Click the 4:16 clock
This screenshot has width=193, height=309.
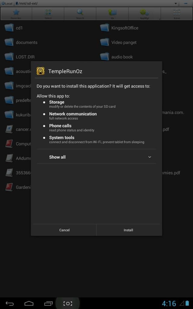click(169, 303)
